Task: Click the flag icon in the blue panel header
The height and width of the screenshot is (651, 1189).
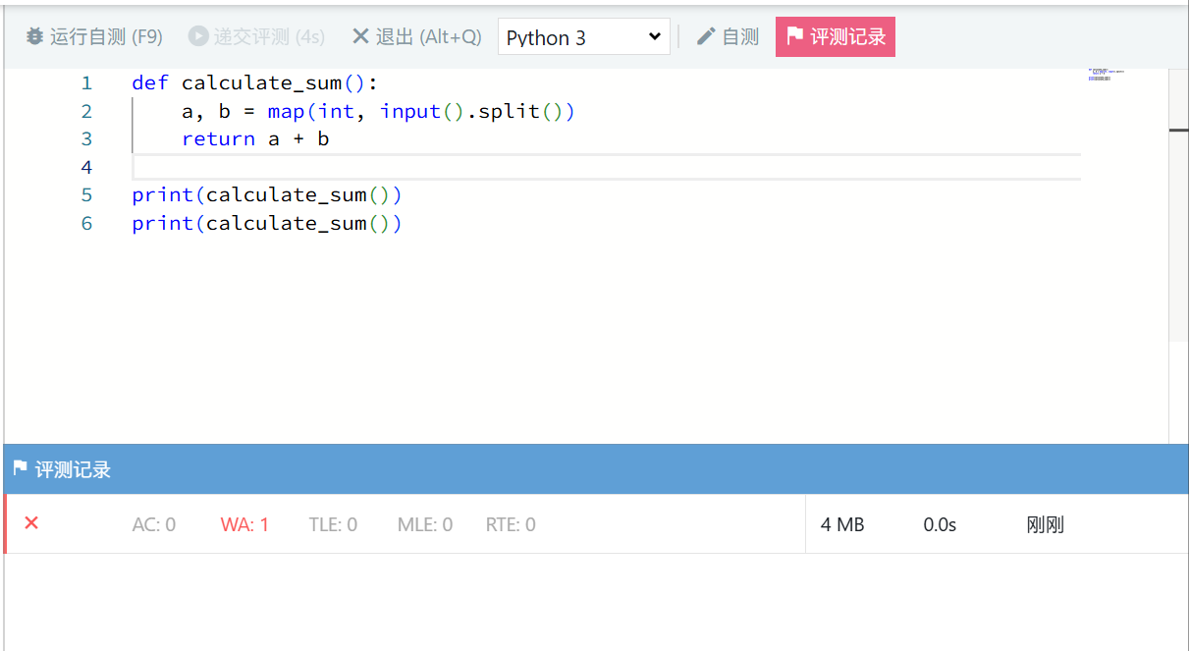Action: click(20, 469)
